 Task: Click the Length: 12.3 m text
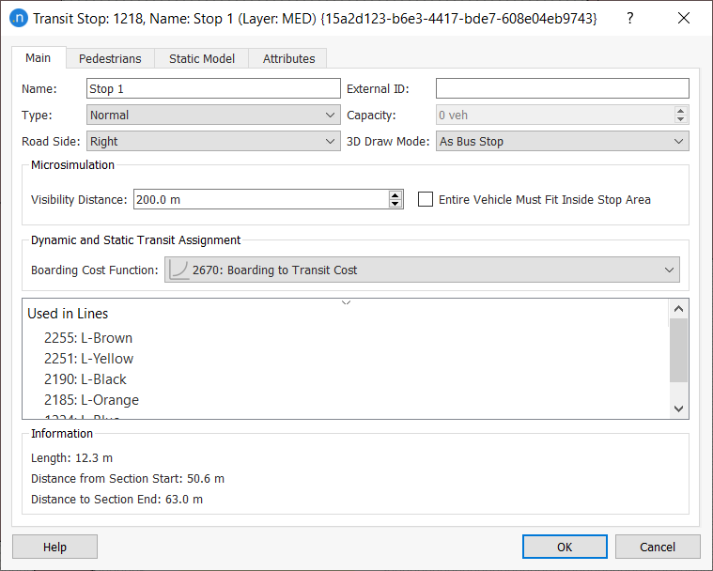[71, 457]
